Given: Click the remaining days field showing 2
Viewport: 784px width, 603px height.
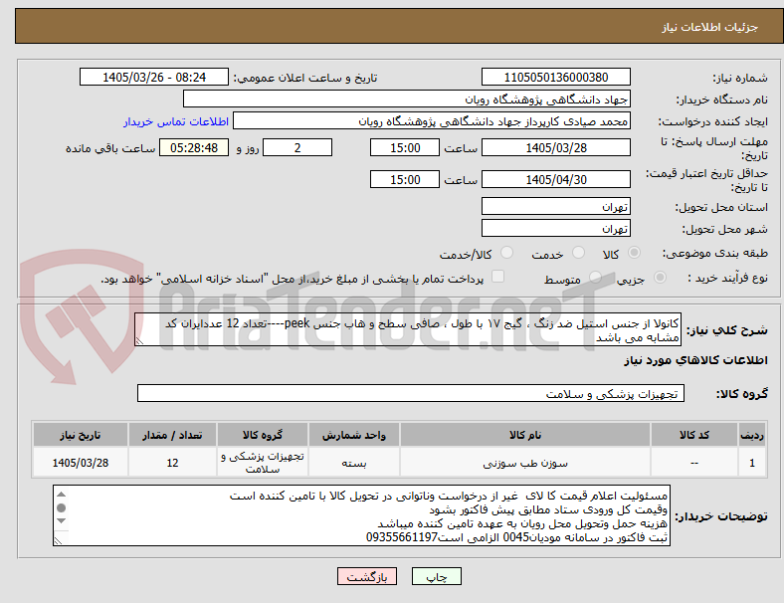Looking at the screenshot, I should 297,147.
